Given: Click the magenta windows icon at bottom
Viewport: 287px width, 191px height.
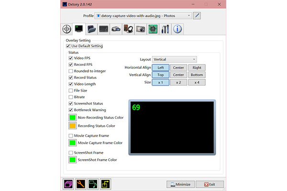Looking at the screenshot, I should pos(68,184).
